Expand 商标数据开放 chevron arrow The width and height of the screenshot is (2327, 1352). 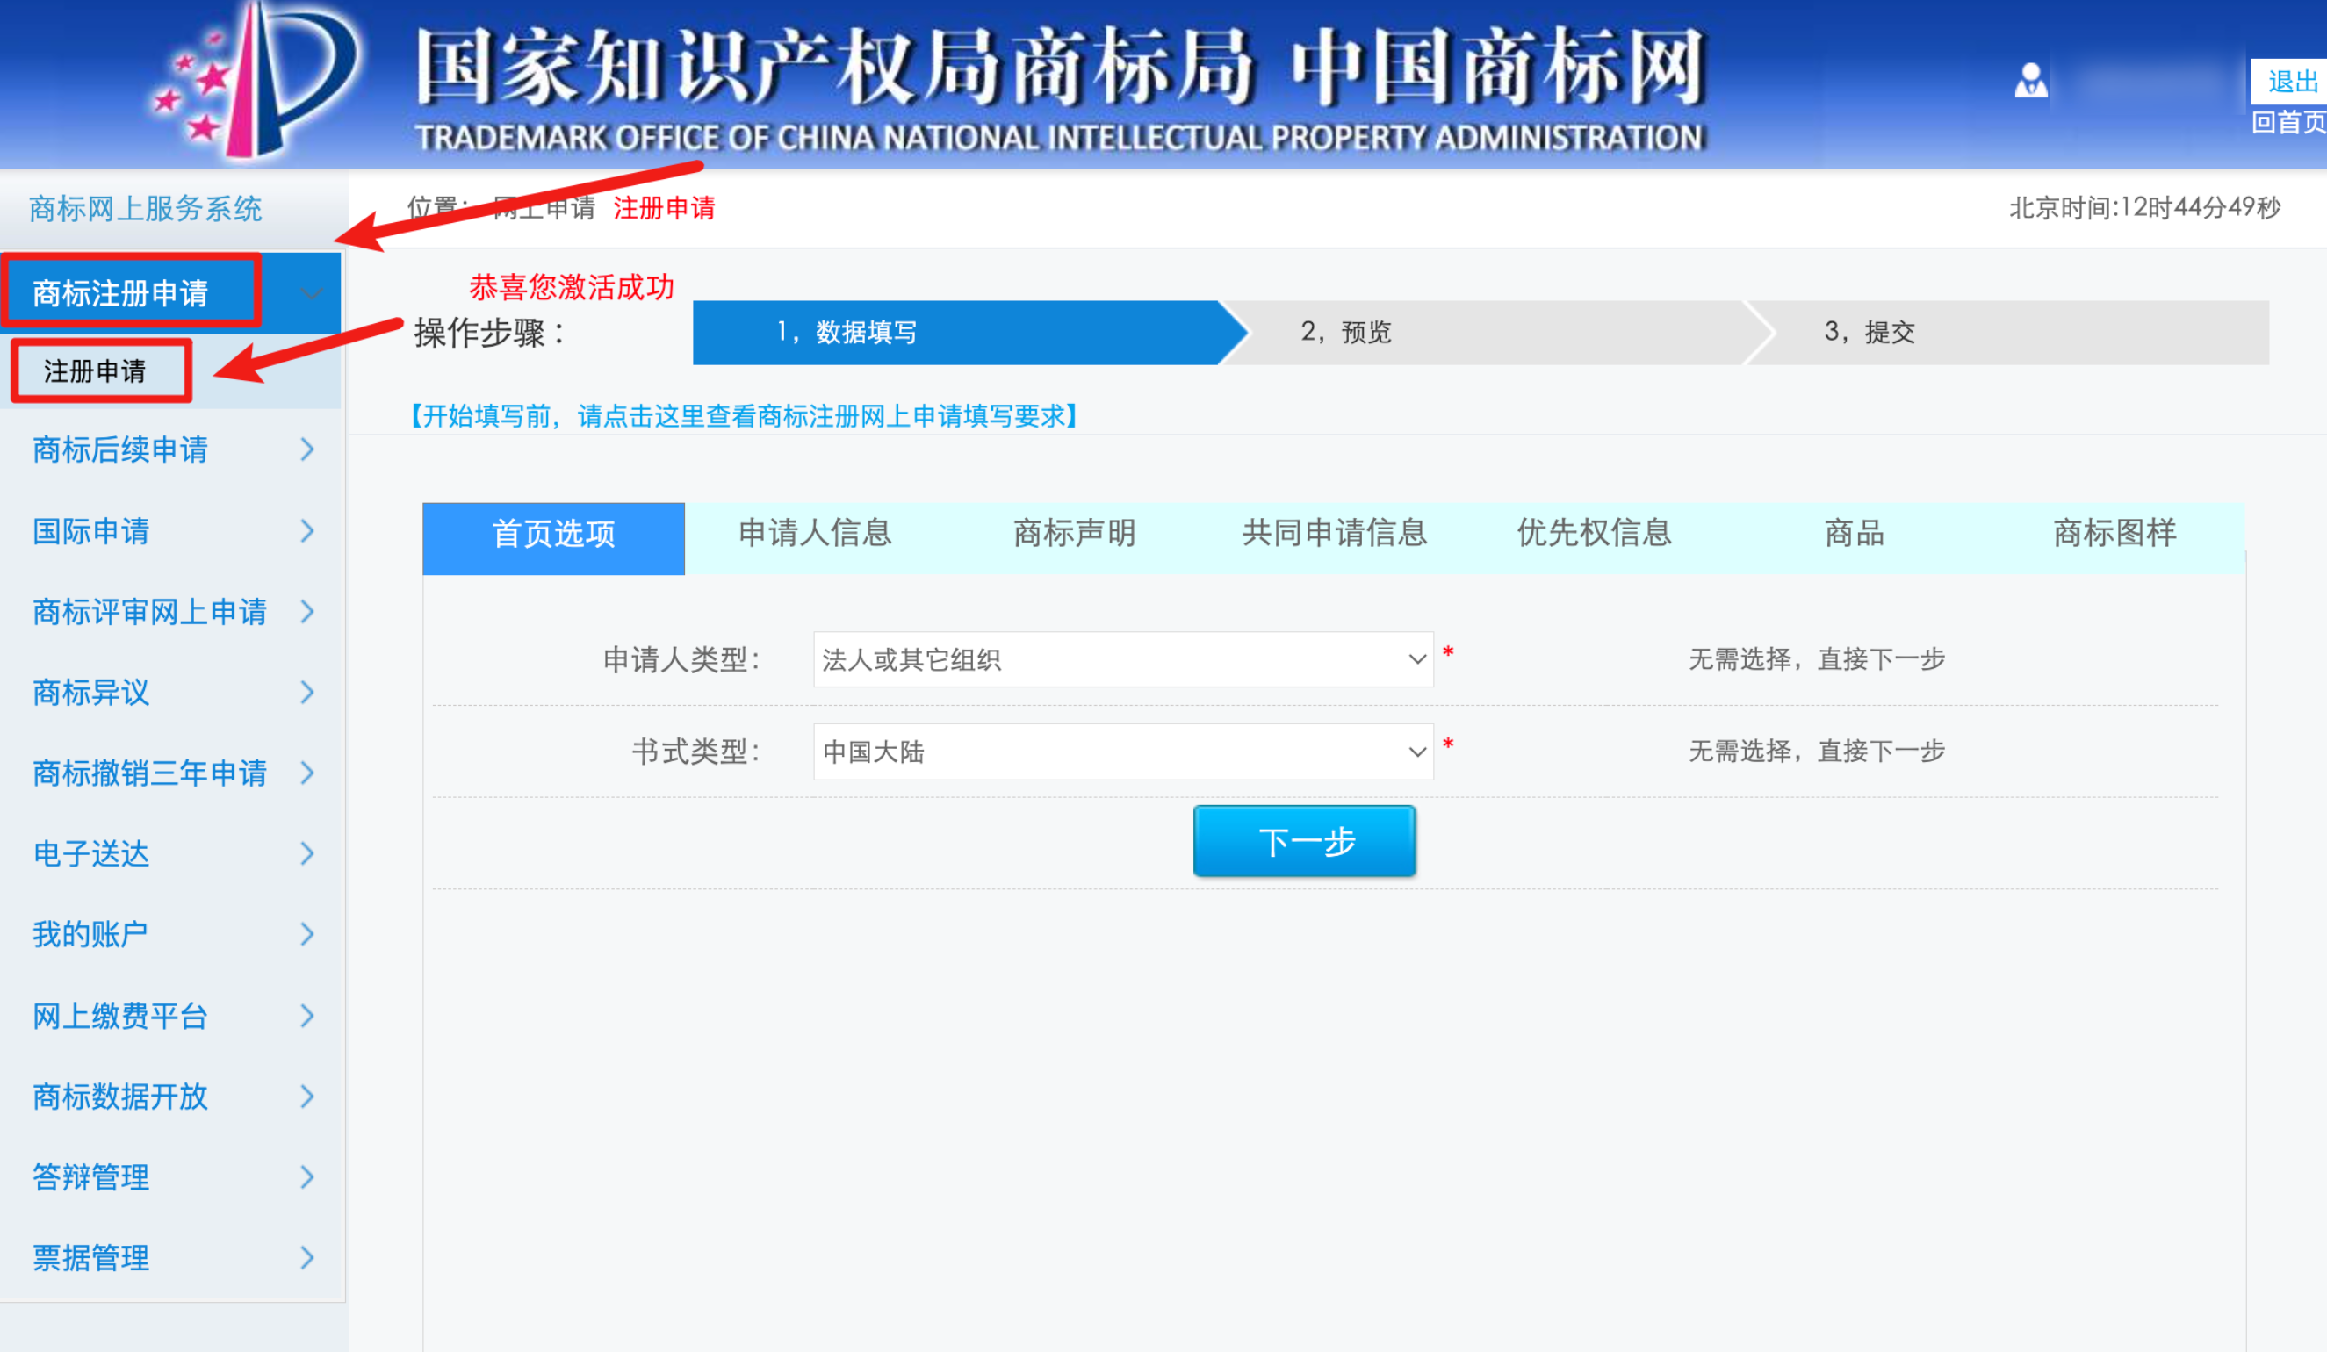307,1097
